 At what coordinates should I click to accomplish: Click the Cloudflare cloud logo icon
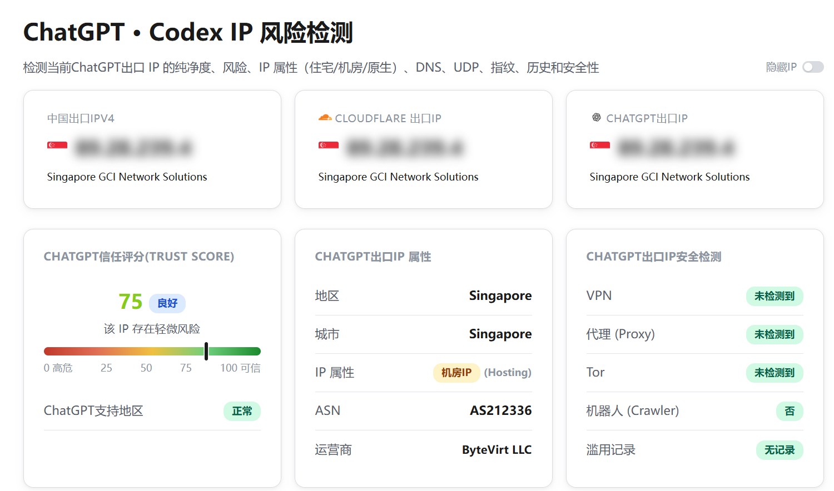pos(325,118)
